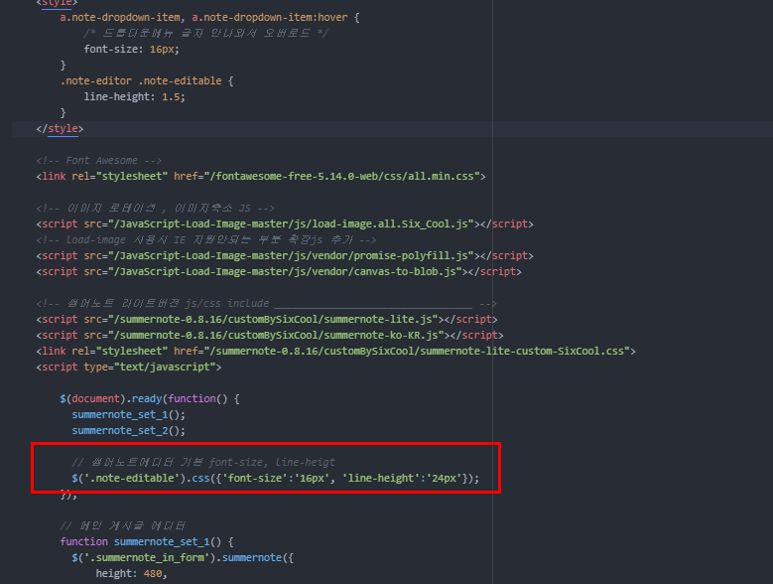This screenshot has height=584, width=773.
Task: Click the line-height 1.5 CSS value
Action: click(x=173, y=97)
